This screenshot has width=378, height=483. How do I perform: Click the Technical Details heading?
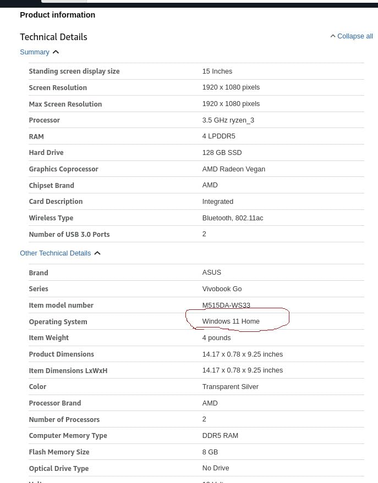pos(53,36)
